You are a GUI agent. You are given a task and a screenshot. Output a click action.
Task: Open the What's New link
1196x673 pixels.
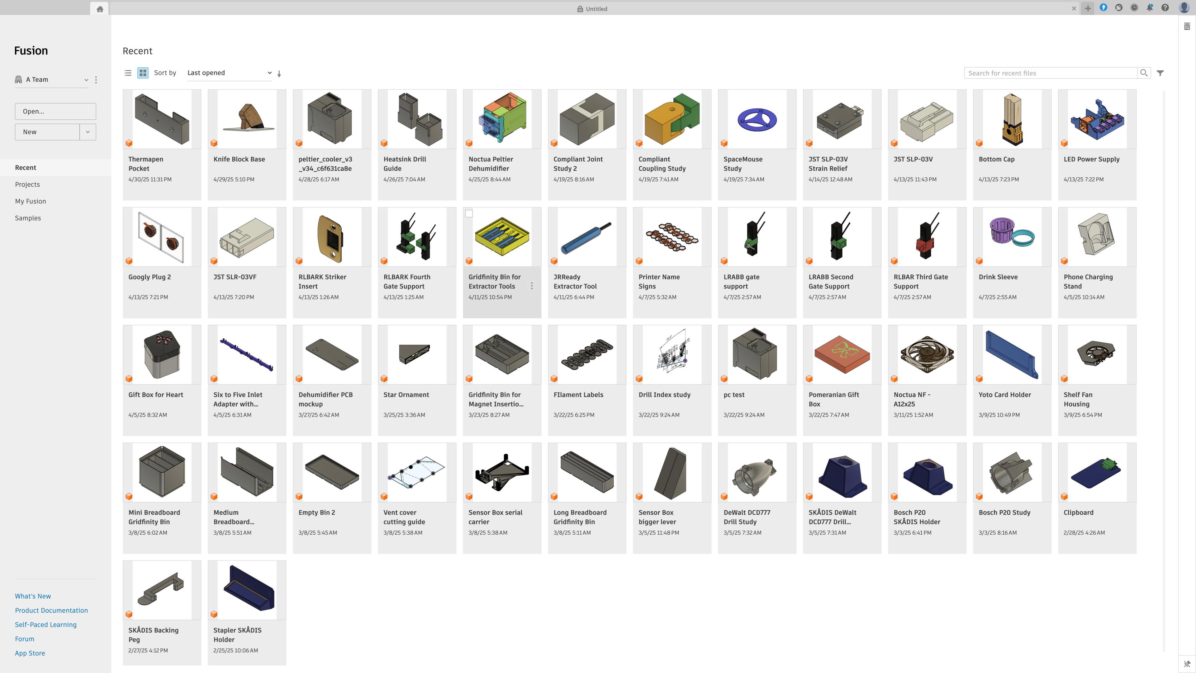tap(33, 596)
